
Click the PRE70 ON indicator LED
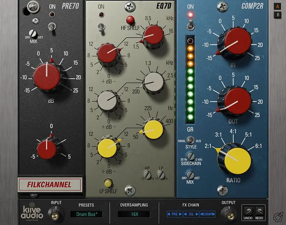(52, 14)
